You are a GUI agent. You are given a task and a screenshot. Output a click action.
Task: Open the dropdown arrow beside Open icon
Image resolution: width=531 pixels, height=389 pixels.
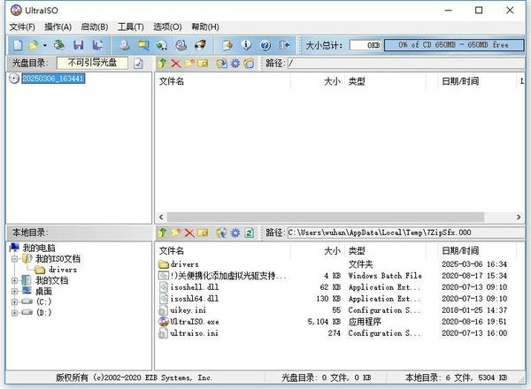pyautogui.click(x=45, y=45)
